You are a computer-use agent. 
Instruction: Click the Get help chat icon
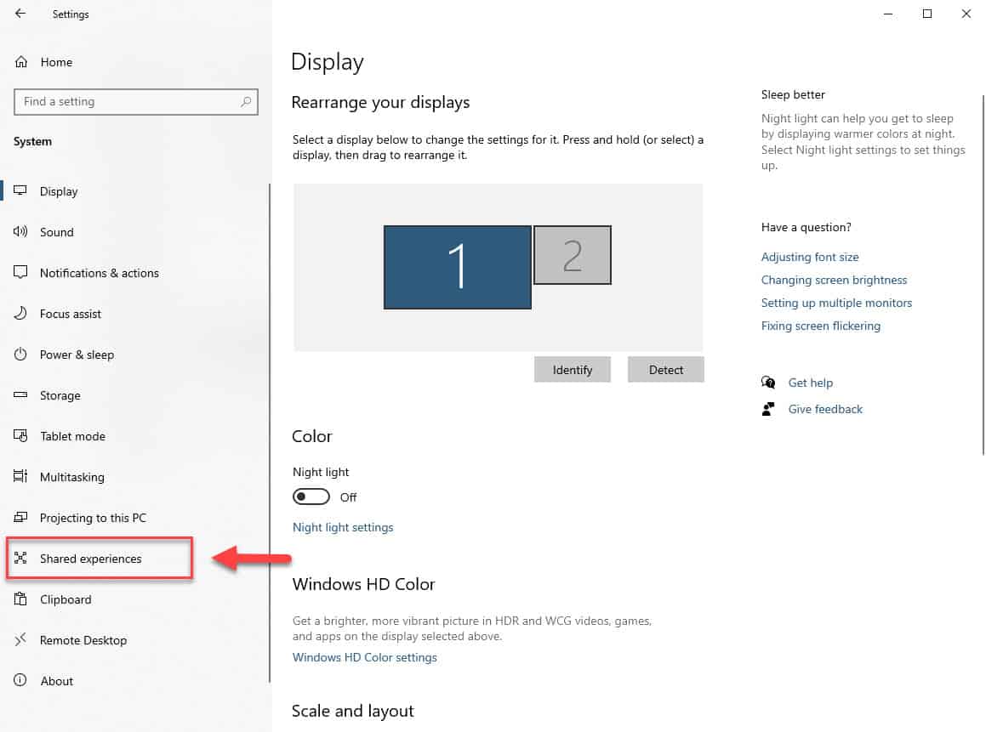click(768, 382)
